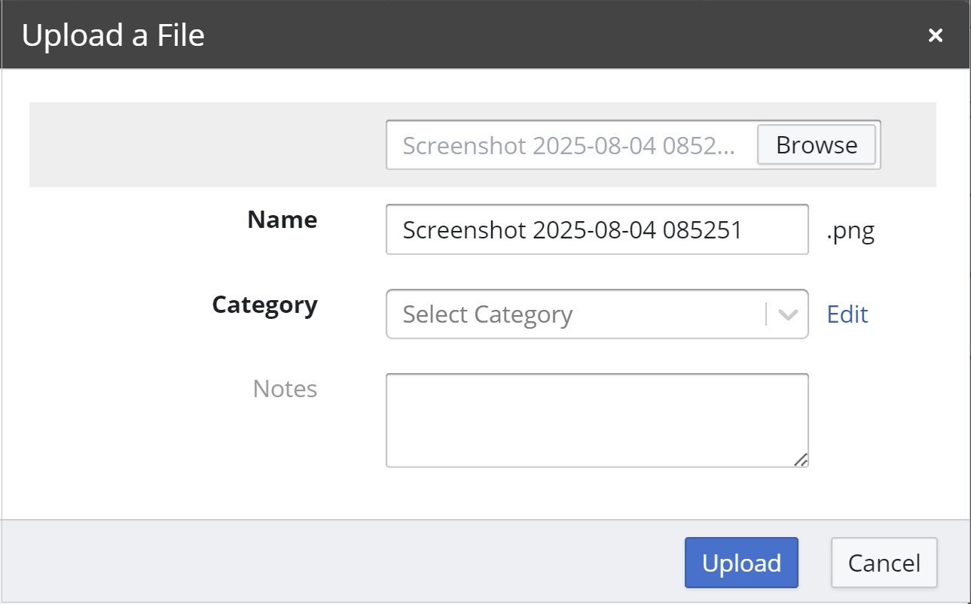Click the Notes field label
Screen dimensions: 971x604
click(x=284, y=388)
